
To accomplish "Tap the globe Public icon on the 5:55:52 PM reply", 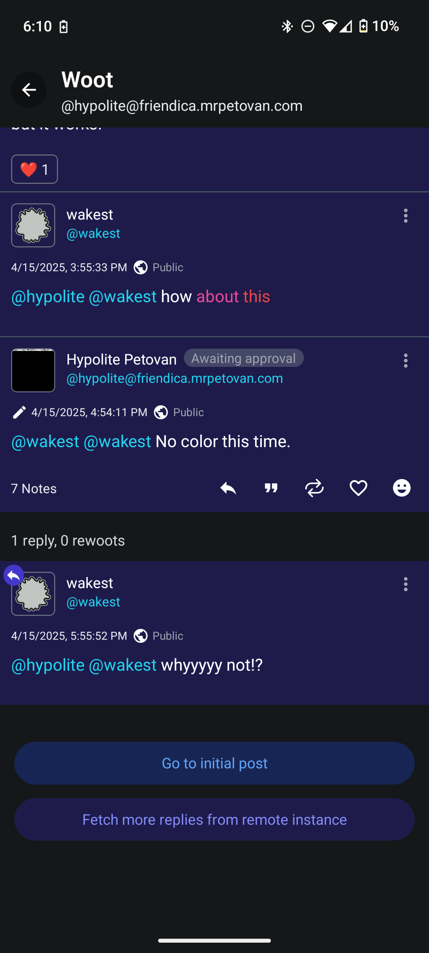I will pyautogui.click(x=141, y=636).
